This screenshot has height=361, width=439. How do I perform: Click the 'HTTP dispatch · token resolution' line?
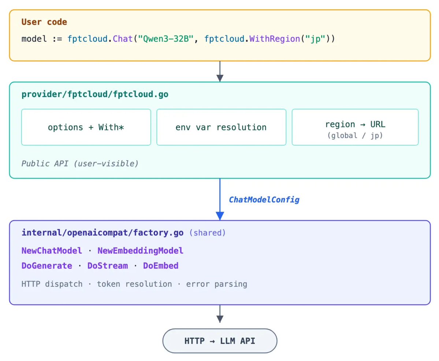134,284
